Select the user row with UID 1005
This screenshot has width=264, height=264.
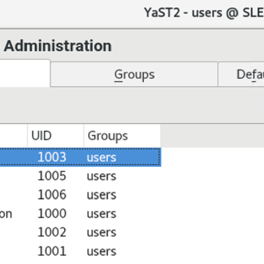tap(51, 176)
